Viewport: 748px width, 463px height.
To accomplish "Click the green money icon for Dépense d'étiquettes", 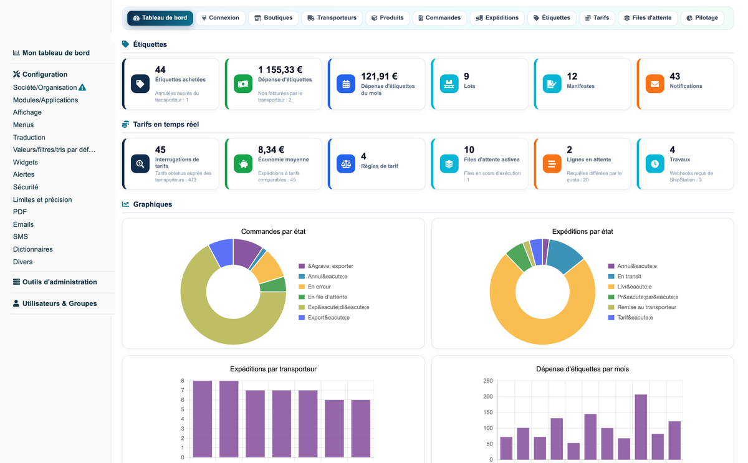I will [243, 84].
